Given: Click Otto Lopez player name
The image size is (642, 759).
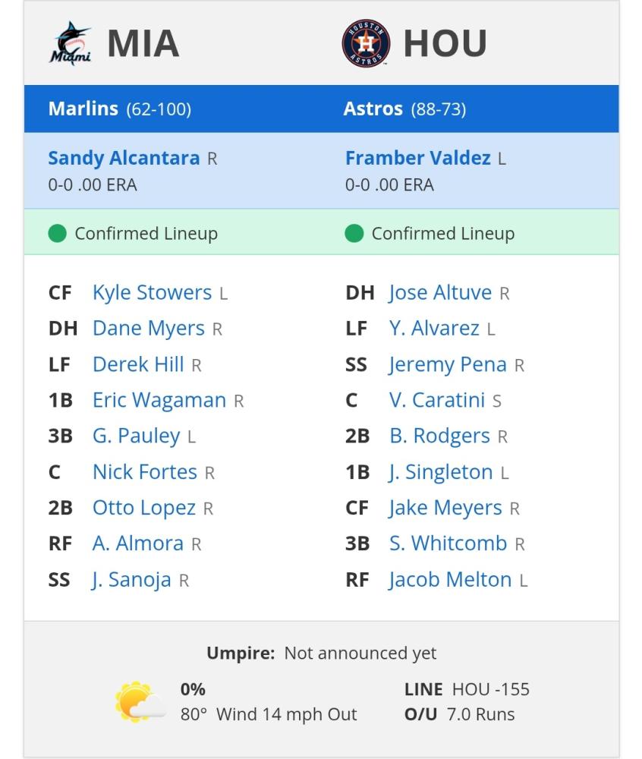Looking at the screenshot, I should tap(143, 508).
